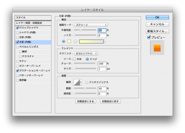185x133 pixels.
Task: Check the カラーオーバーレイ checkbox
Action: click(x=17, y=66)
